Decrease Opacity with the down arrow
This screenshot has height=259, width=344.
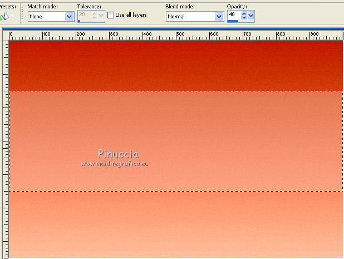coord(244,18)
